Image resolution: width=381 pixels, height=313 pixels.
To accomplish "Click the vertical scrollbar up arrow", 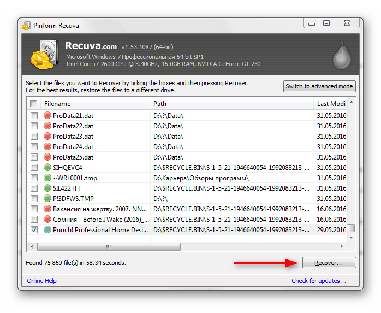I will pyautogui.click(x=351, y=102).
